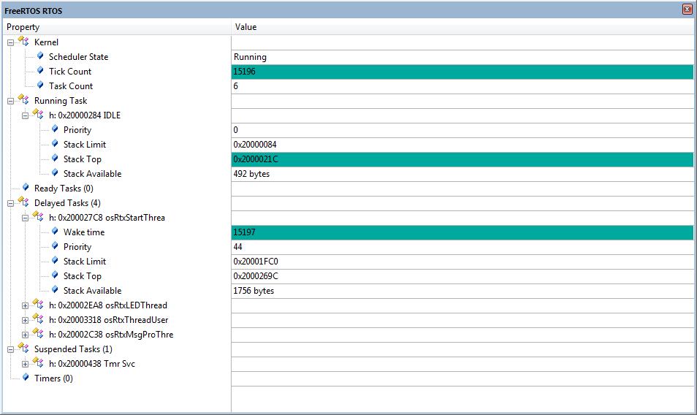Click the stack limit value 0x20000084
Image resolution: width=697 pixels, height=415 pixels.
coord(255,145)
